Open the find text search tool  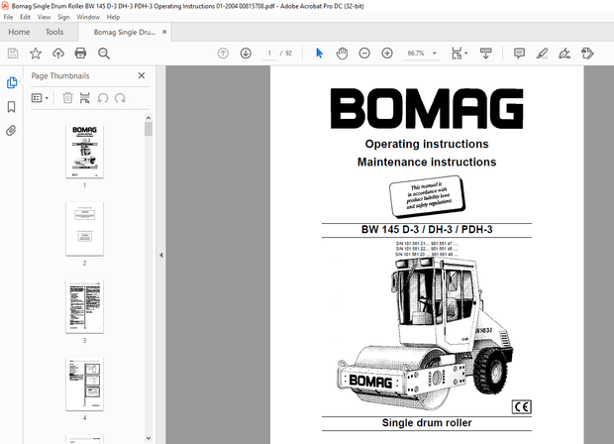(104, 54)
